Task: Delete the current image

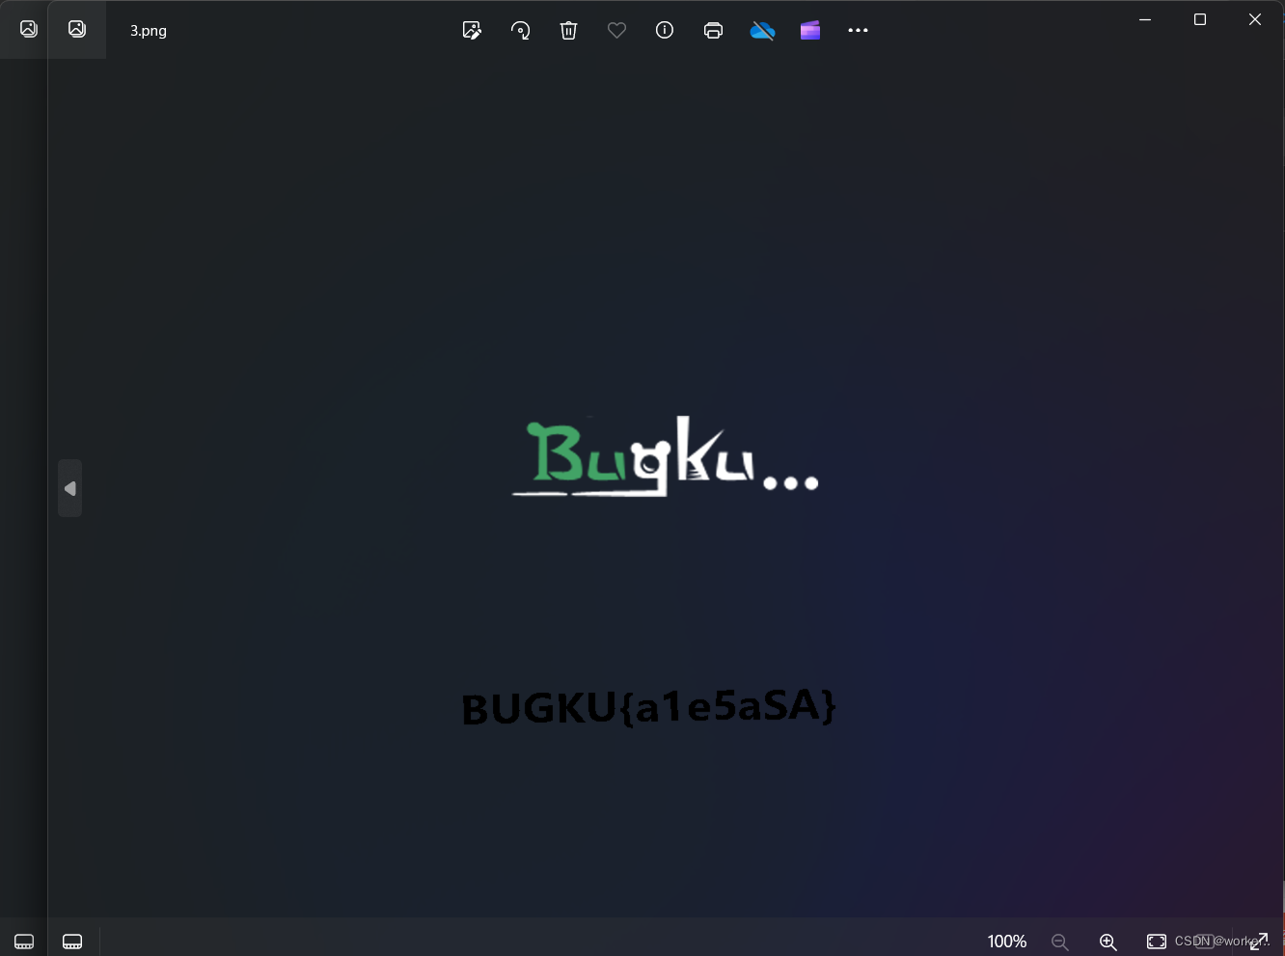Action: (x=568, y=30)
